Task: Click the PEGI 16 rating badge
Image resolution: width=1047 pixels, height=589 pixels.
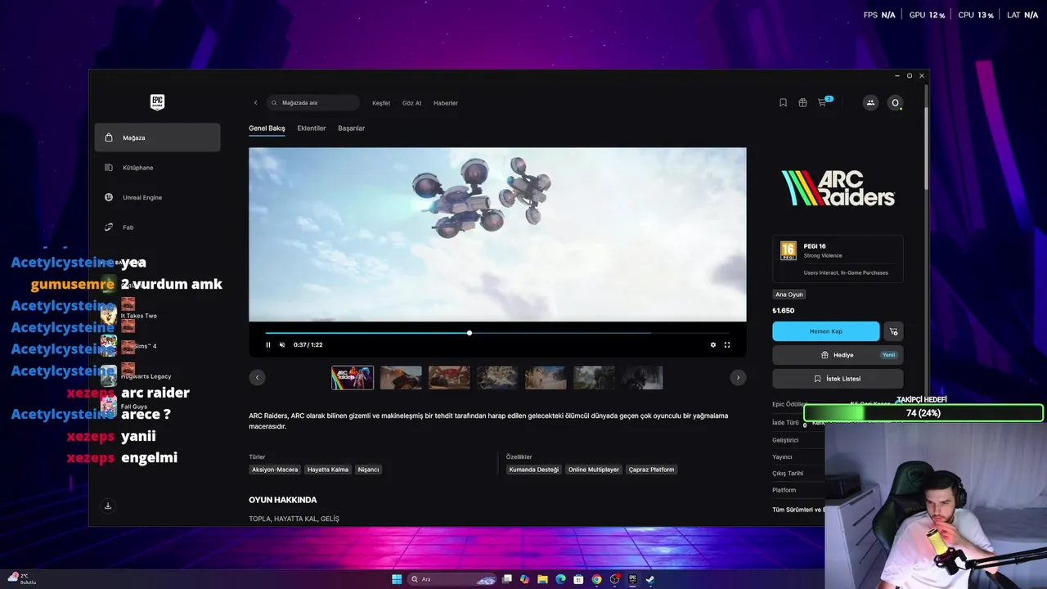Action: tap(788, 250)
